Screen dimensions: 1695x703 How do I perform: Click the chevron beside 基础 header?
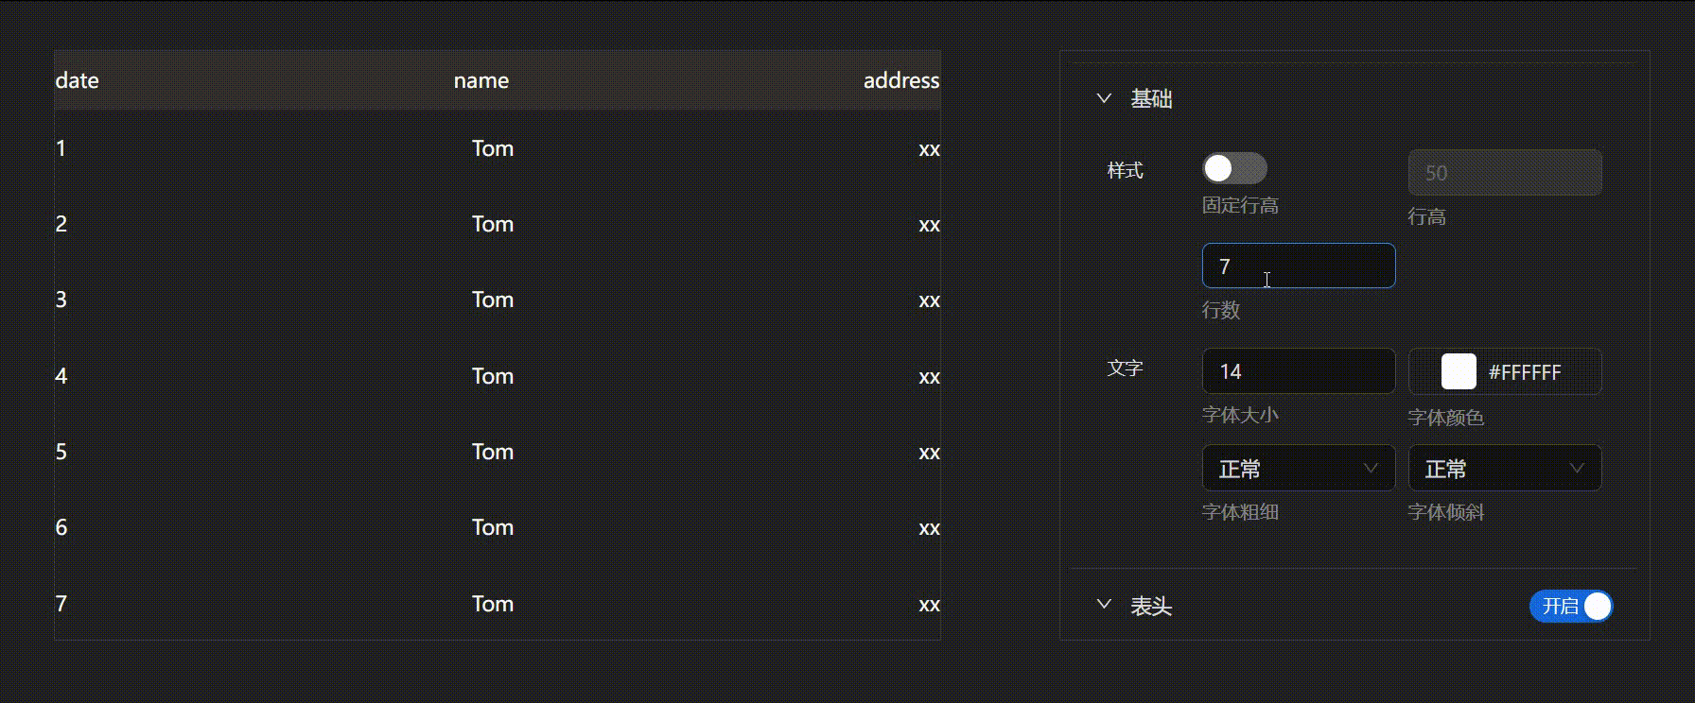point(1102,97)
